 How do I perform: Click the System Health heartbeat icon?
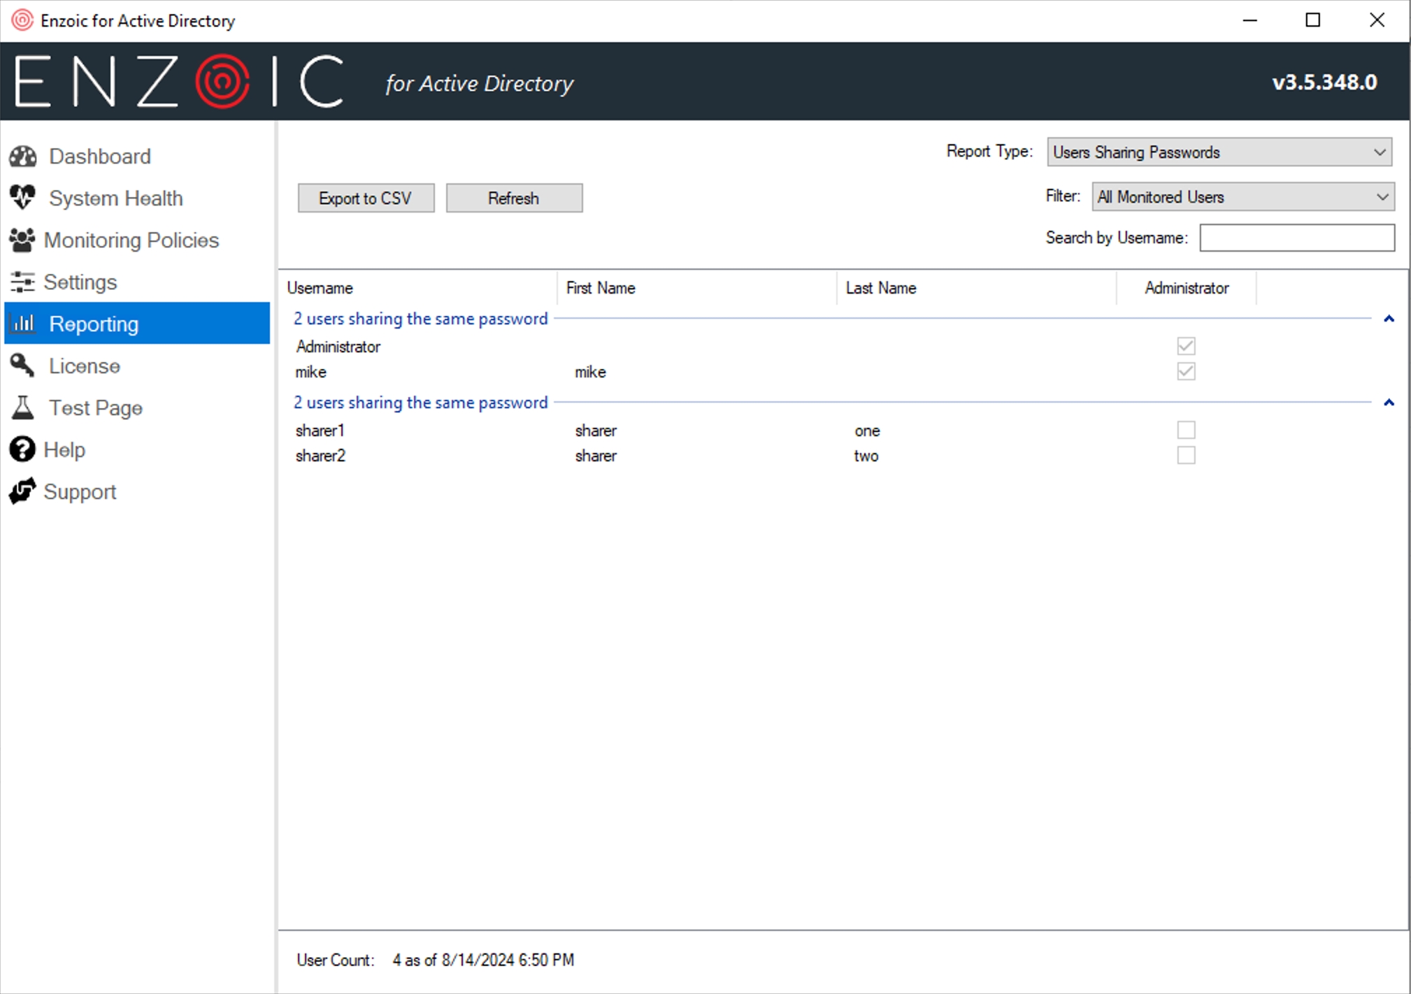click(x=23, y=198)
